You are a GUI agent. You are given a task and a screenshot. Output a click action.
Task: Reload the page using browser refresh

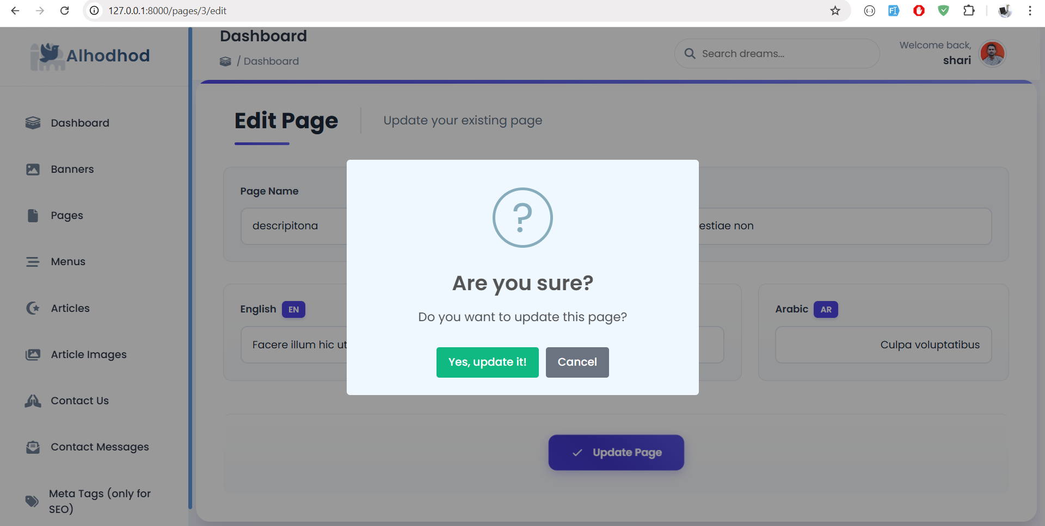[x=64, y=11]
